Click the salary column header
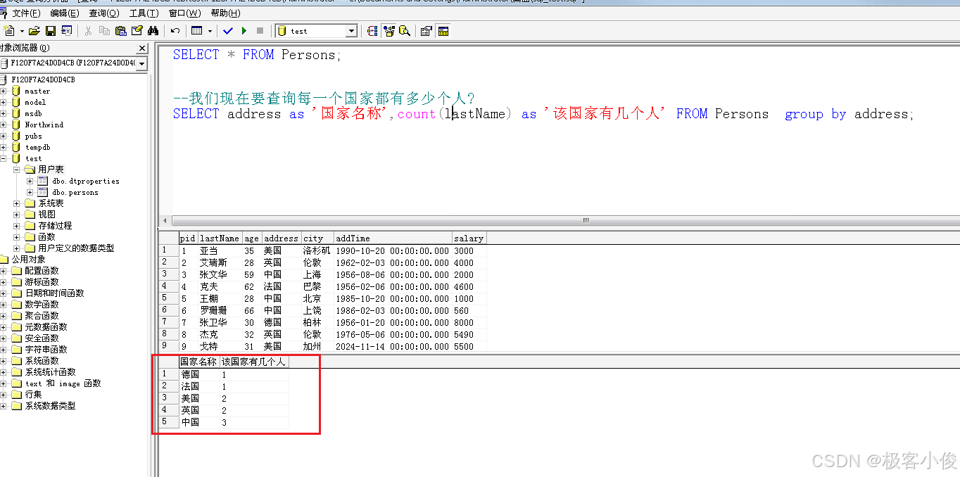 [469, 238]
